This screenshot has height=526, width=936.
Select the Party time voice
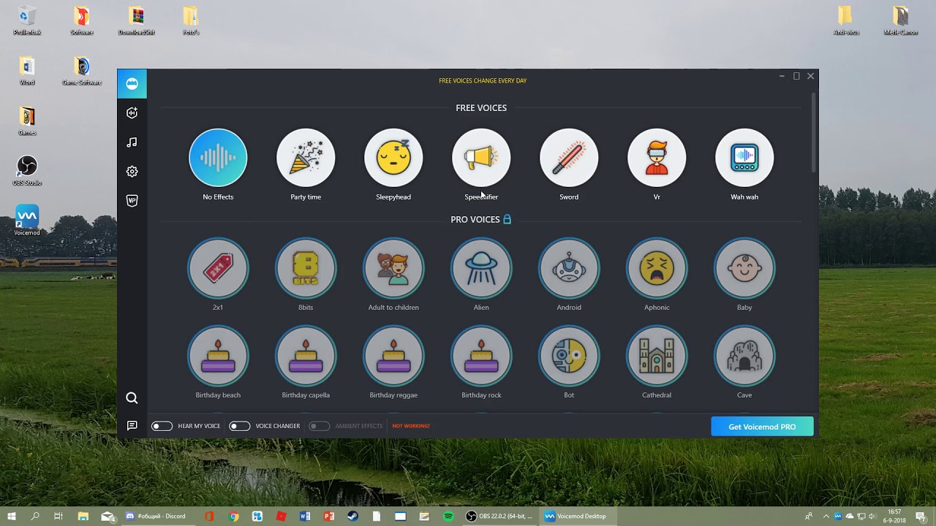[306, 158]
